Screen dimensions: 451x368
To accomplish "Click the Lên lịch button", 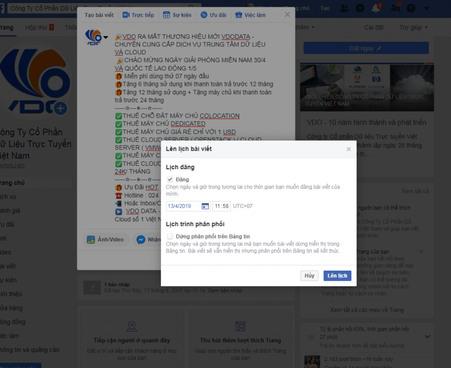I will 337,276.
